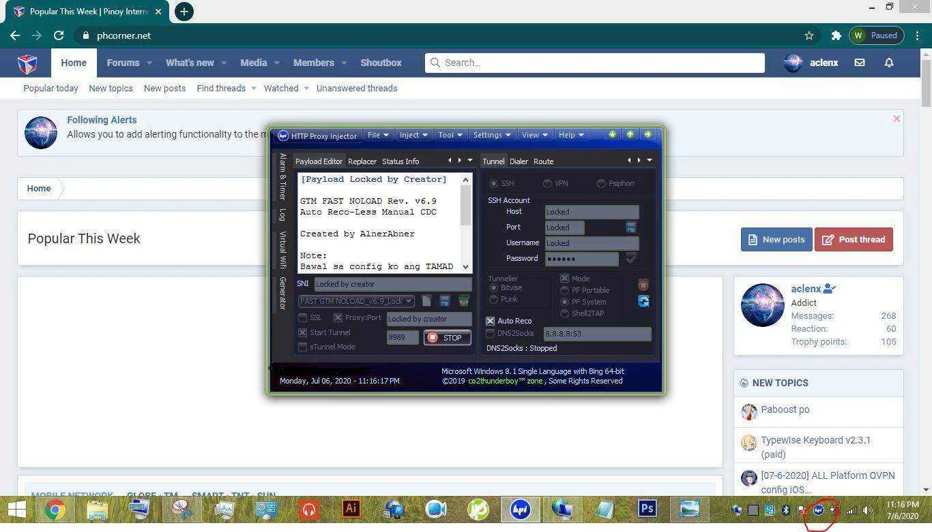Click the blue save icon beside the config dropdown
Image resolution: width=932 pixels, height=532 pixels.
point(445,300)
